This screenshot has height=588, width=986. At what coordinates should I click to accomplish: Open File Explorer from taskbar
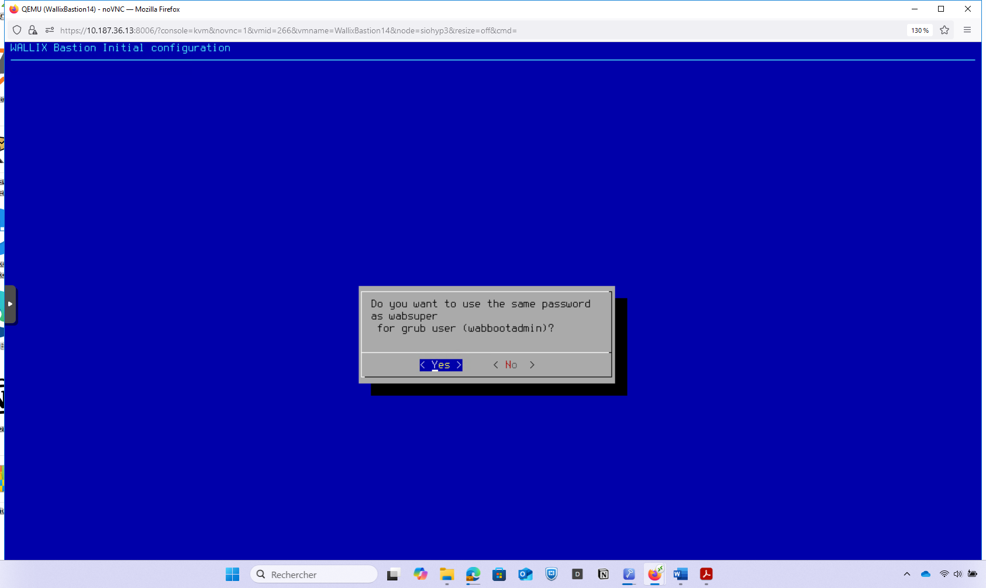tap(447, 575)
